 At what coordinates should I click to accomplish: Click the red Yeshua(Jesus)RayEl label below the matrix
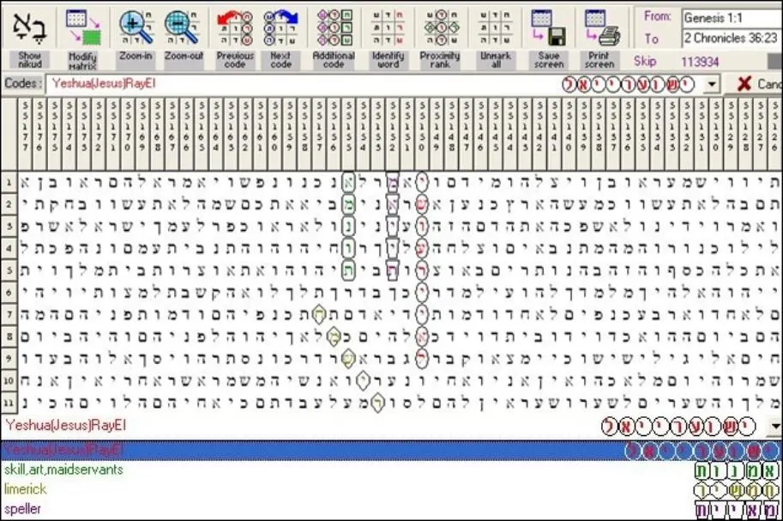(66, 426)
